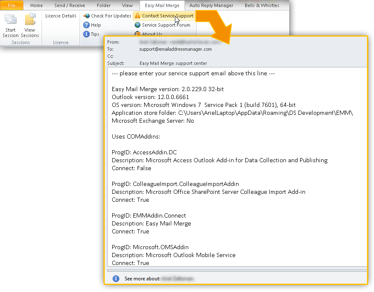Switch to Bells & Whistles tab

point(262,5)
